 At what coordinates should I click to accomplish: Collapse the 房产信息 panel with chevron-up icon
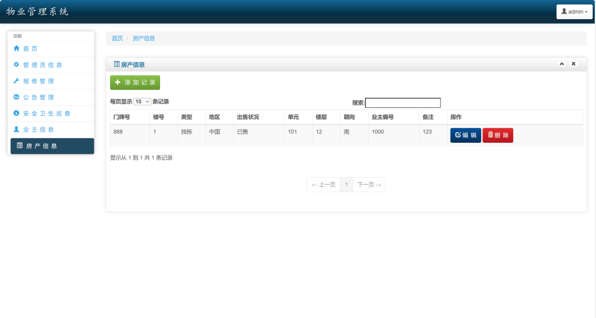(562, 64)
